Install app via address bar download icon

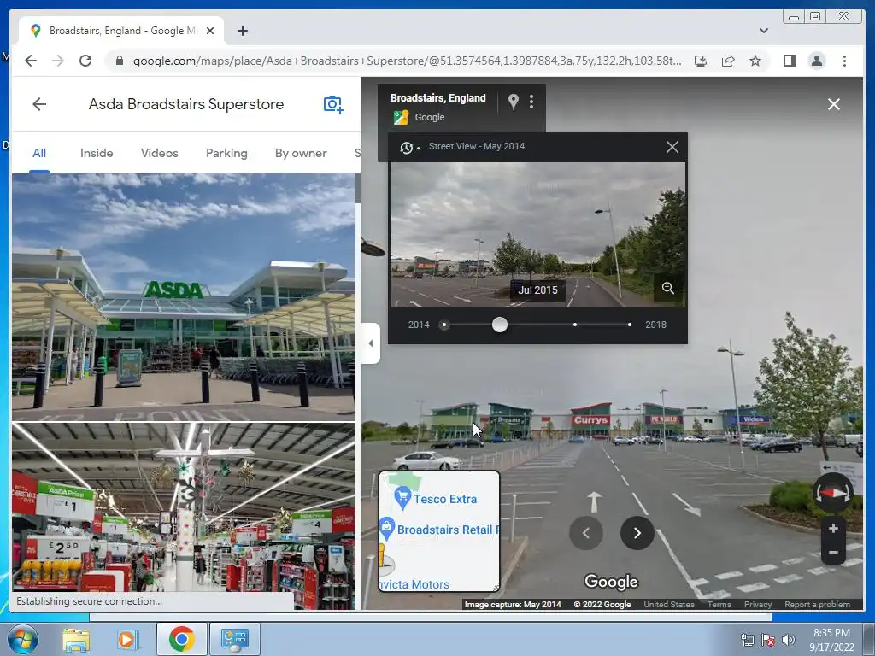701,61
